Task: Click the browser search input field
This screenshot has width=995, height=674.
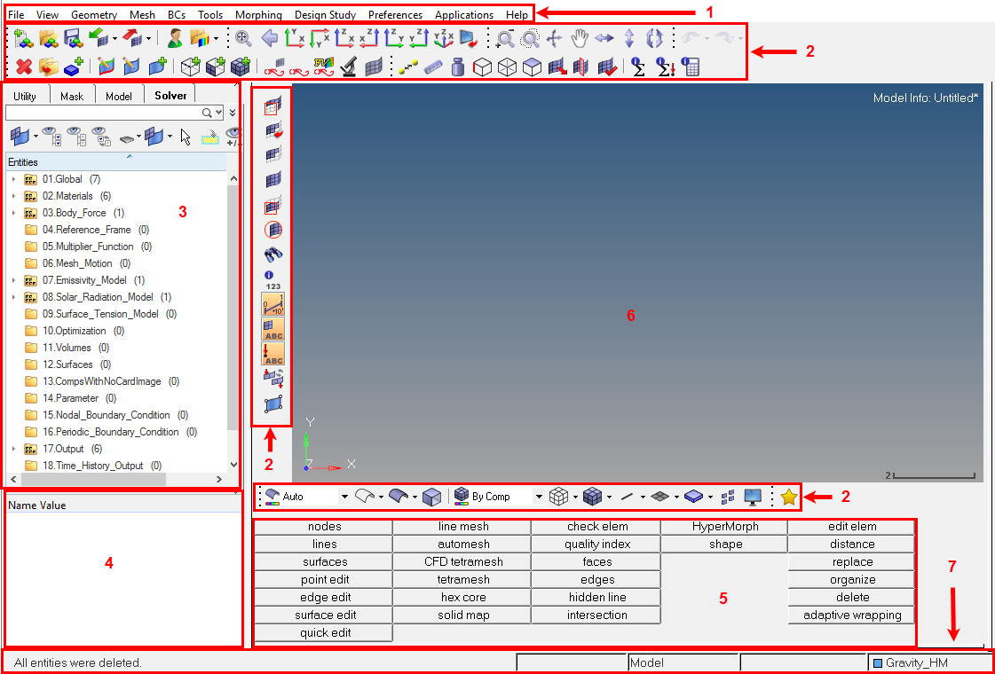Action: point(103,113)
